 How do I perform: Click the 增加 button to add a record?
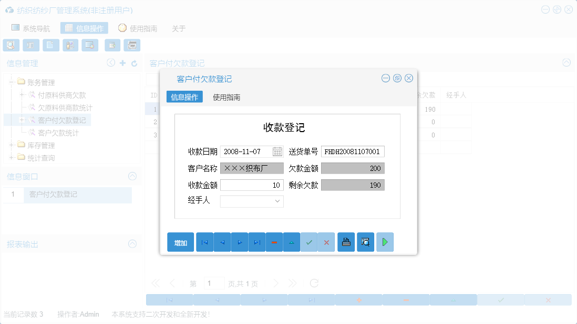pyautogui.click(x=180, y=242)
